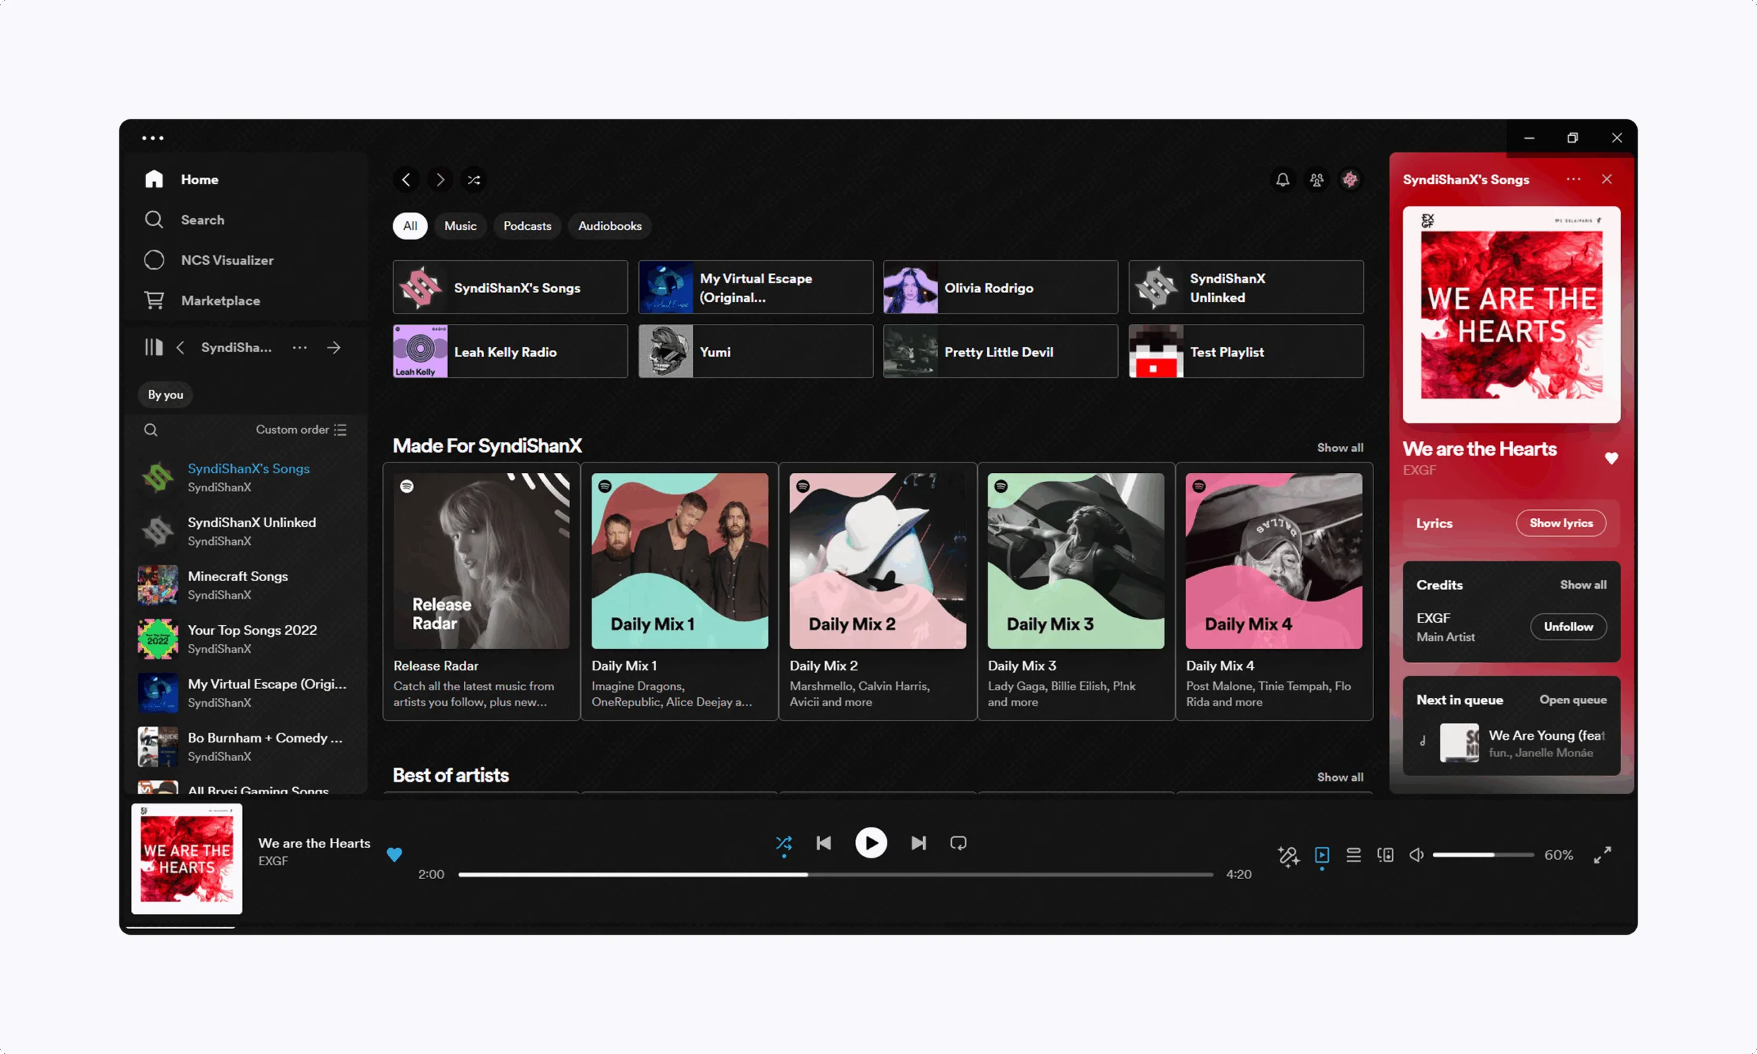Adjust the volume slider
Screen dimensions: 1757x1054
1482,854
